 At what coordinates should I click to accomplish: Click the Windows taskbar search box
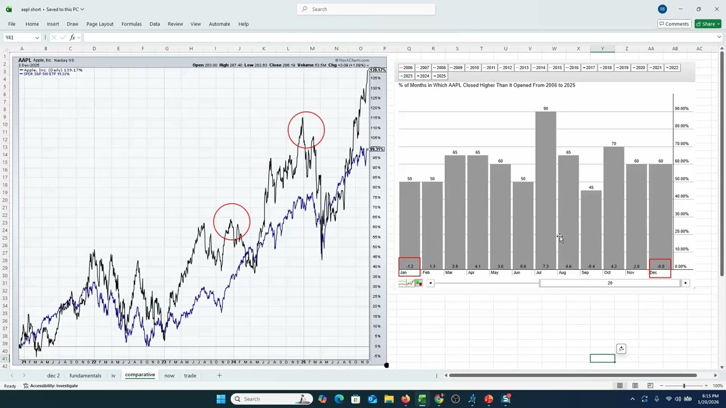[272, 399]
